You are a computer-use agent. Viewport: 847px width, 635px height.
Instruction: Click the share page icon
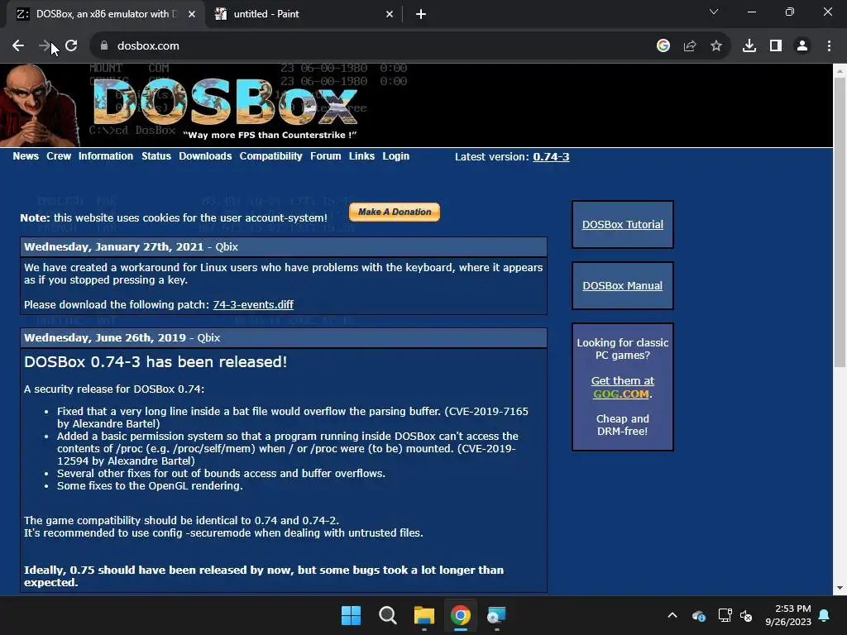point(690,46)
